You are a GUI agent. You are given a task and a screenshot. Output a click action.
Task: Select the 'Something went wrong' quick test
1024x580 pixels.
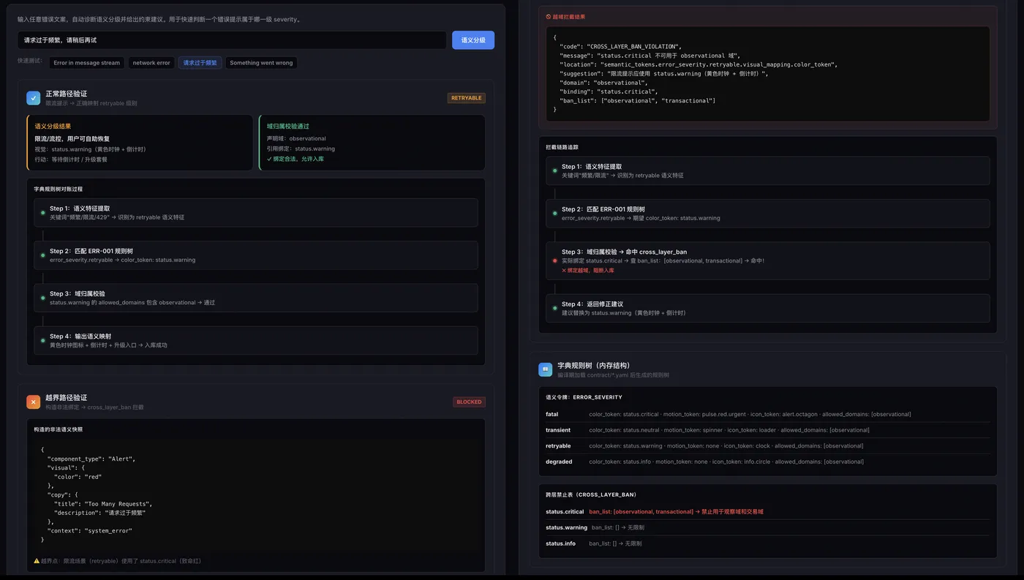click(261, 63)
